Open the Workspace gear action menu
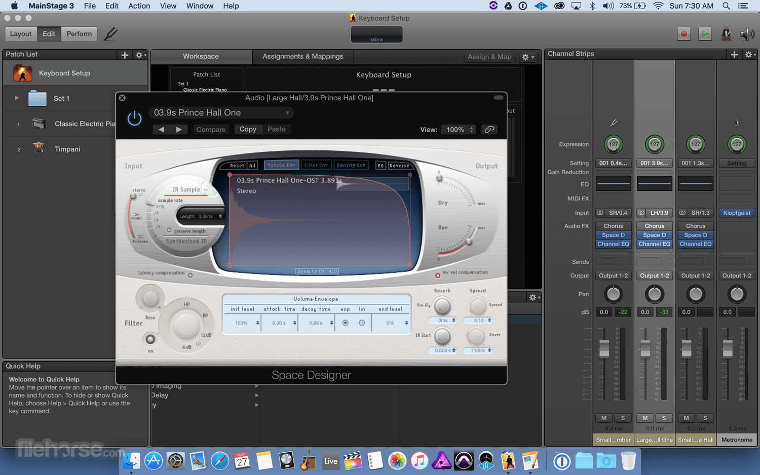 [x=527, y=57]
